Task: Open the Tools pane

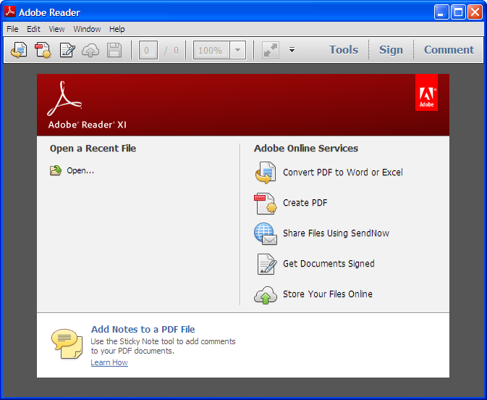Action: click(343, 50)
